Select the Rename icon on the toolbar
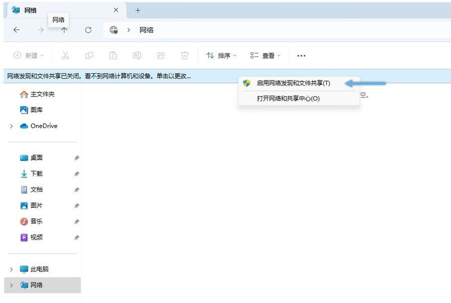Viewport: 451px width, 303px height. click(137, 55)
